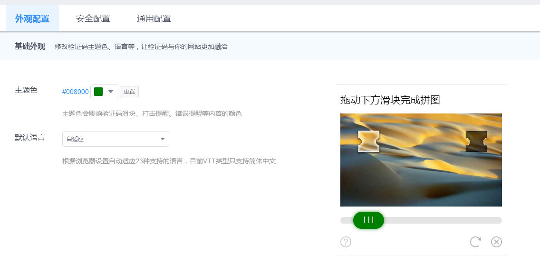Open the 默认语言 dropdown showing 自适应
The height and width of the screenshot is (273, 540).
click(116, 139)
